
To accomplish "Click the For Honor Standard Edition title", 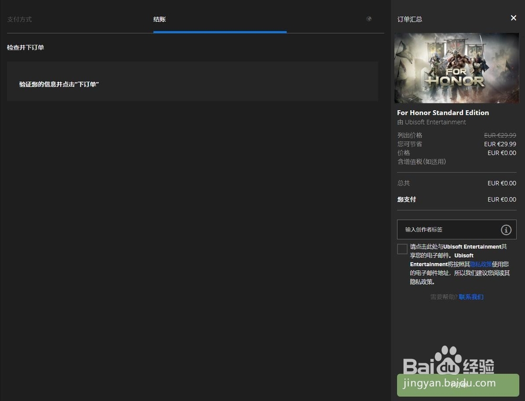I will pyautogui.click(x=443, y=113).
